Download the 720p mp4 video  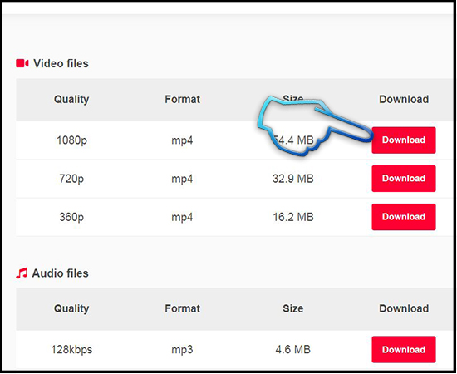(x=404, y=179)
